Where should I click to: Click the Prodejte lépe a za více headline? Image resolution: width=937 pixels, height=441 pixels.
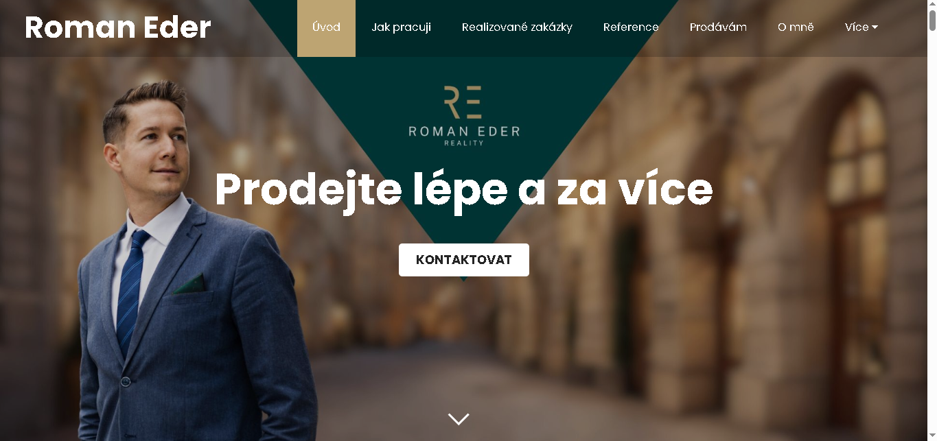(464, 190)
